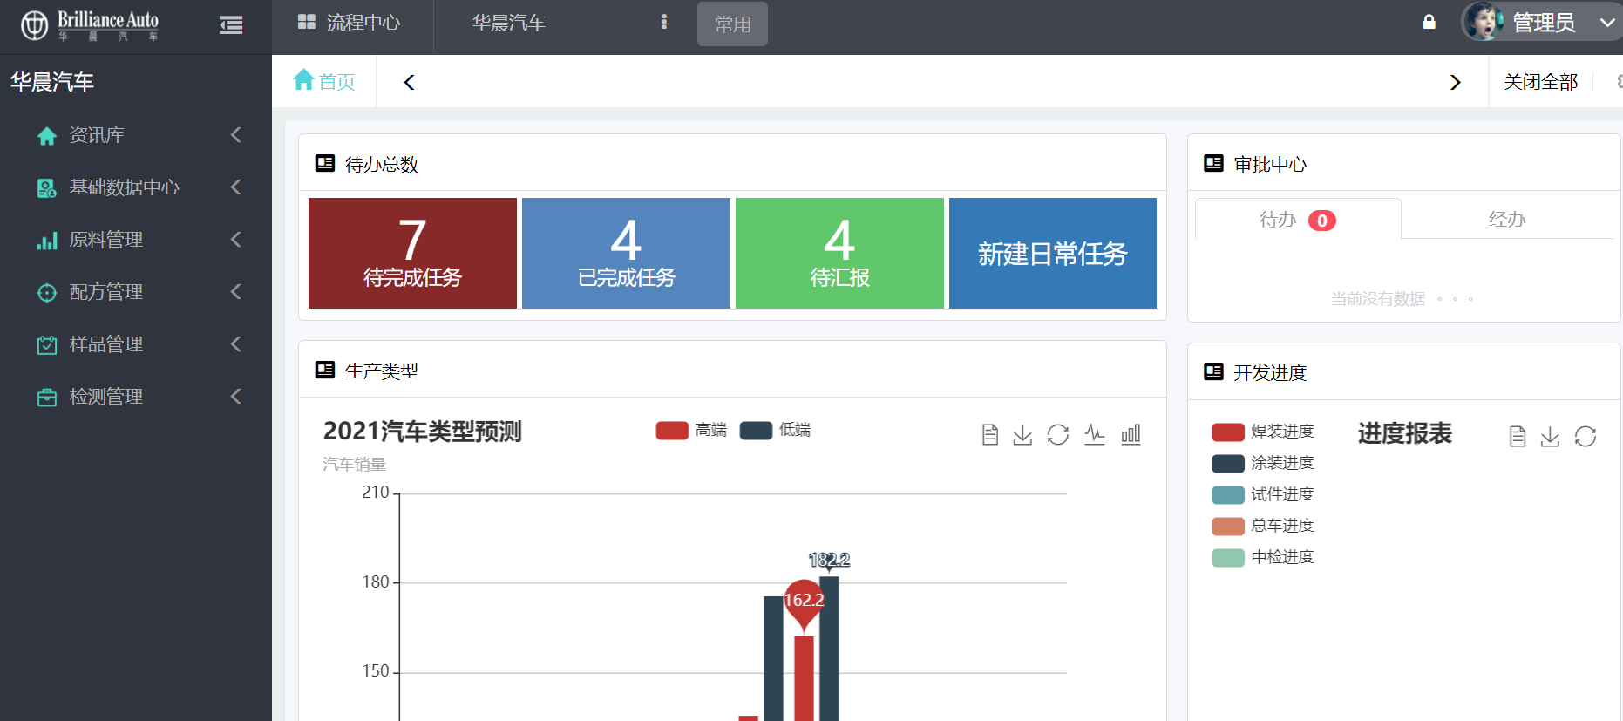Download the progress report chart image
Screen dimensions: 1623x721
click(1550, 437)
